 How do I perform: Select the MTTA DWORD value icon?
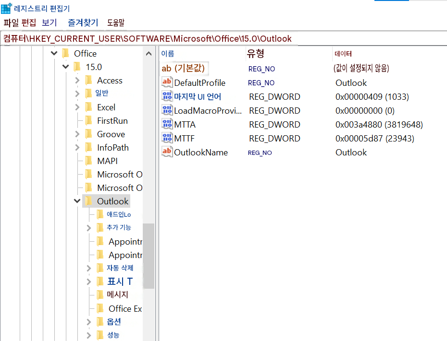click(167, 124)
